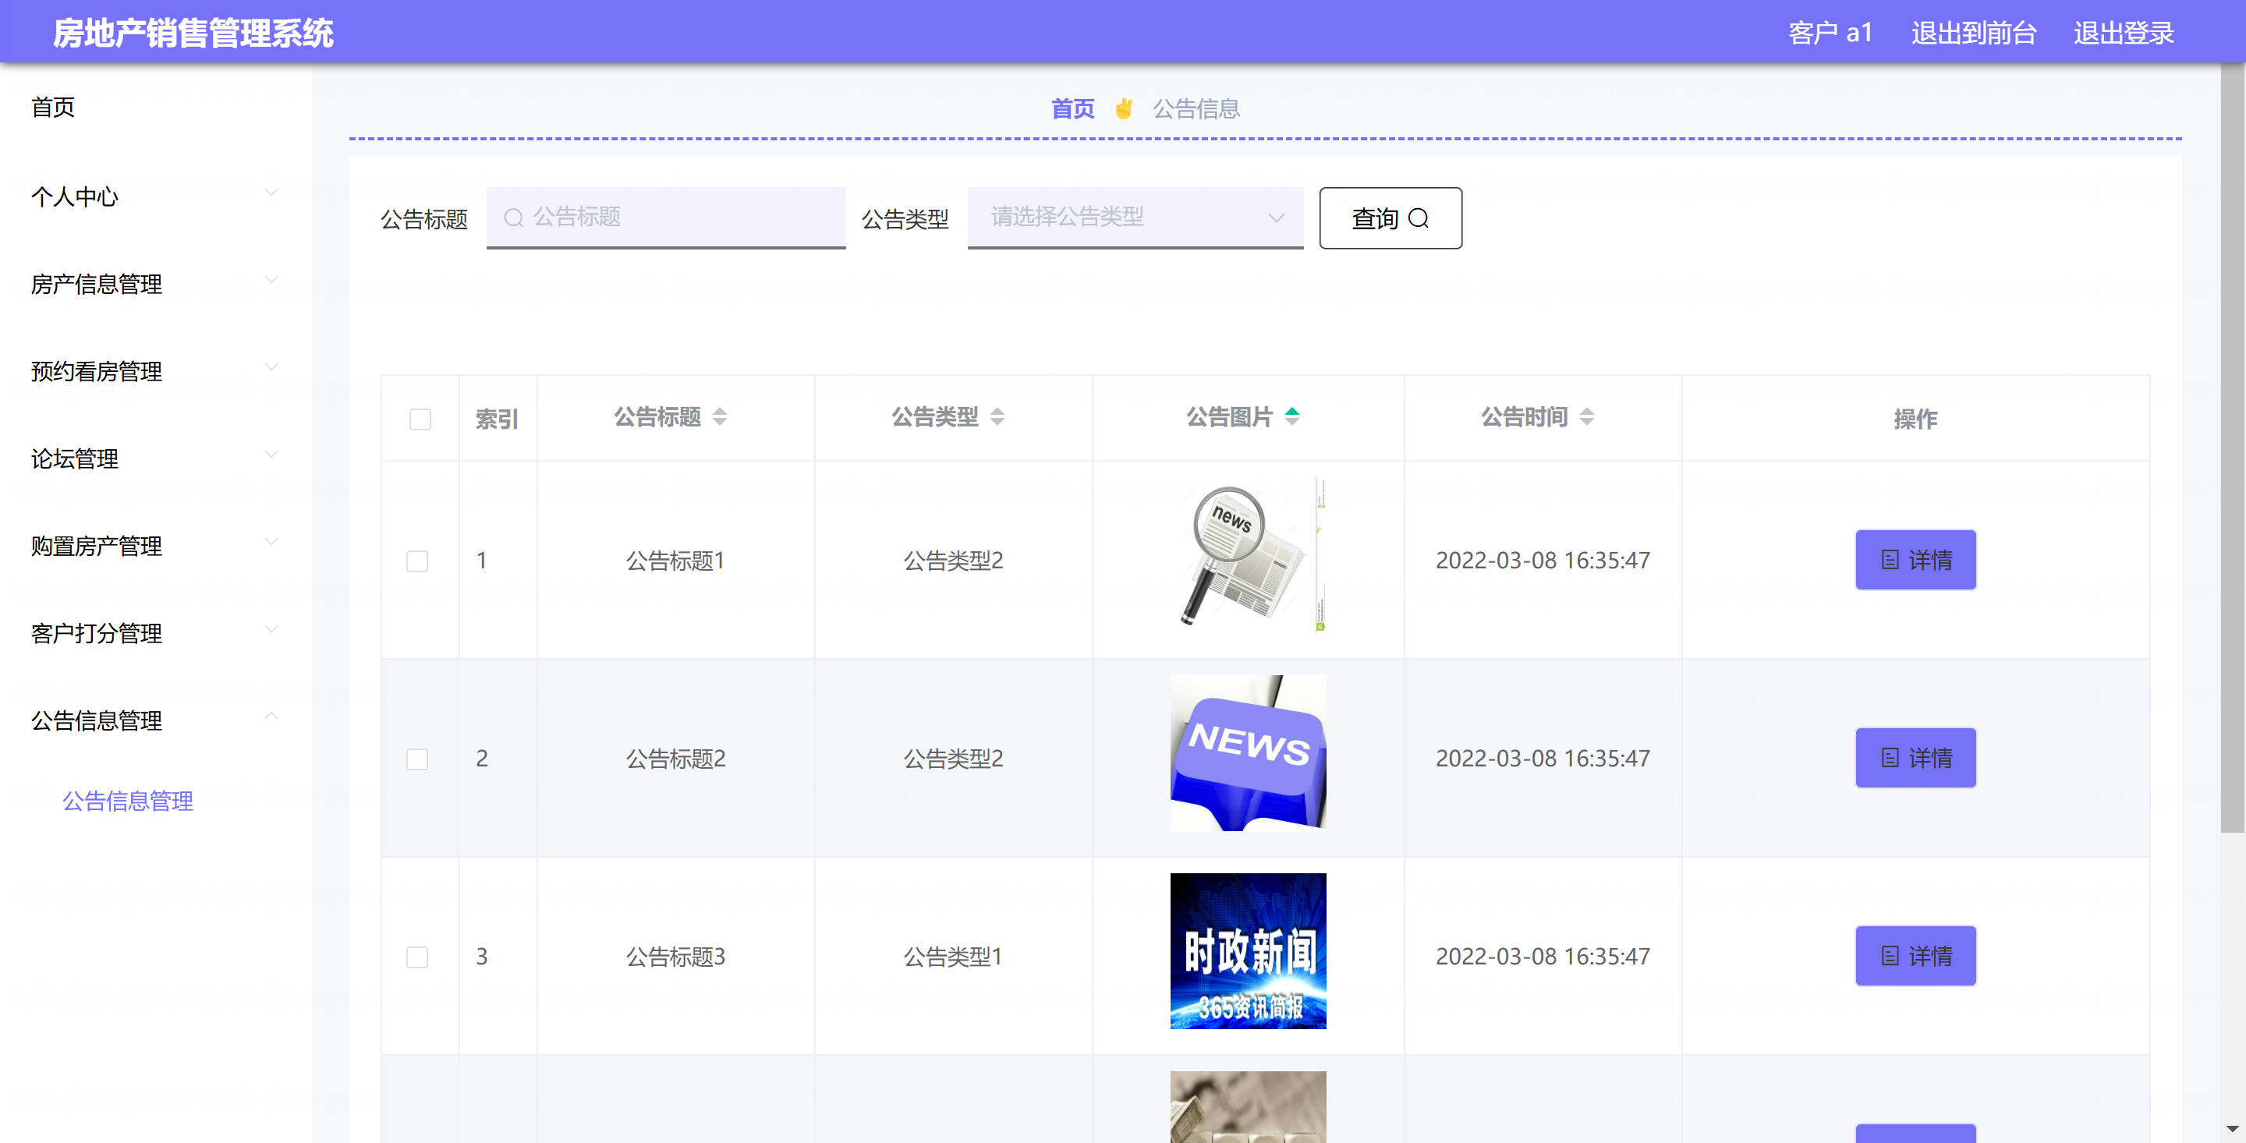Toggle the select-all checkbox in table header
This screenshot has height=1143, width=2246.
coord(420,419)
